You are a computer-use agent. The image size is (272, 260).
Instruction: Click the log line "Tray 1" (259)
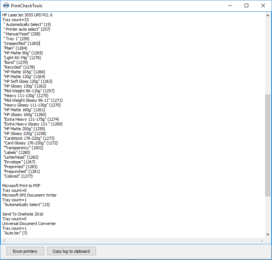point(16,39)
